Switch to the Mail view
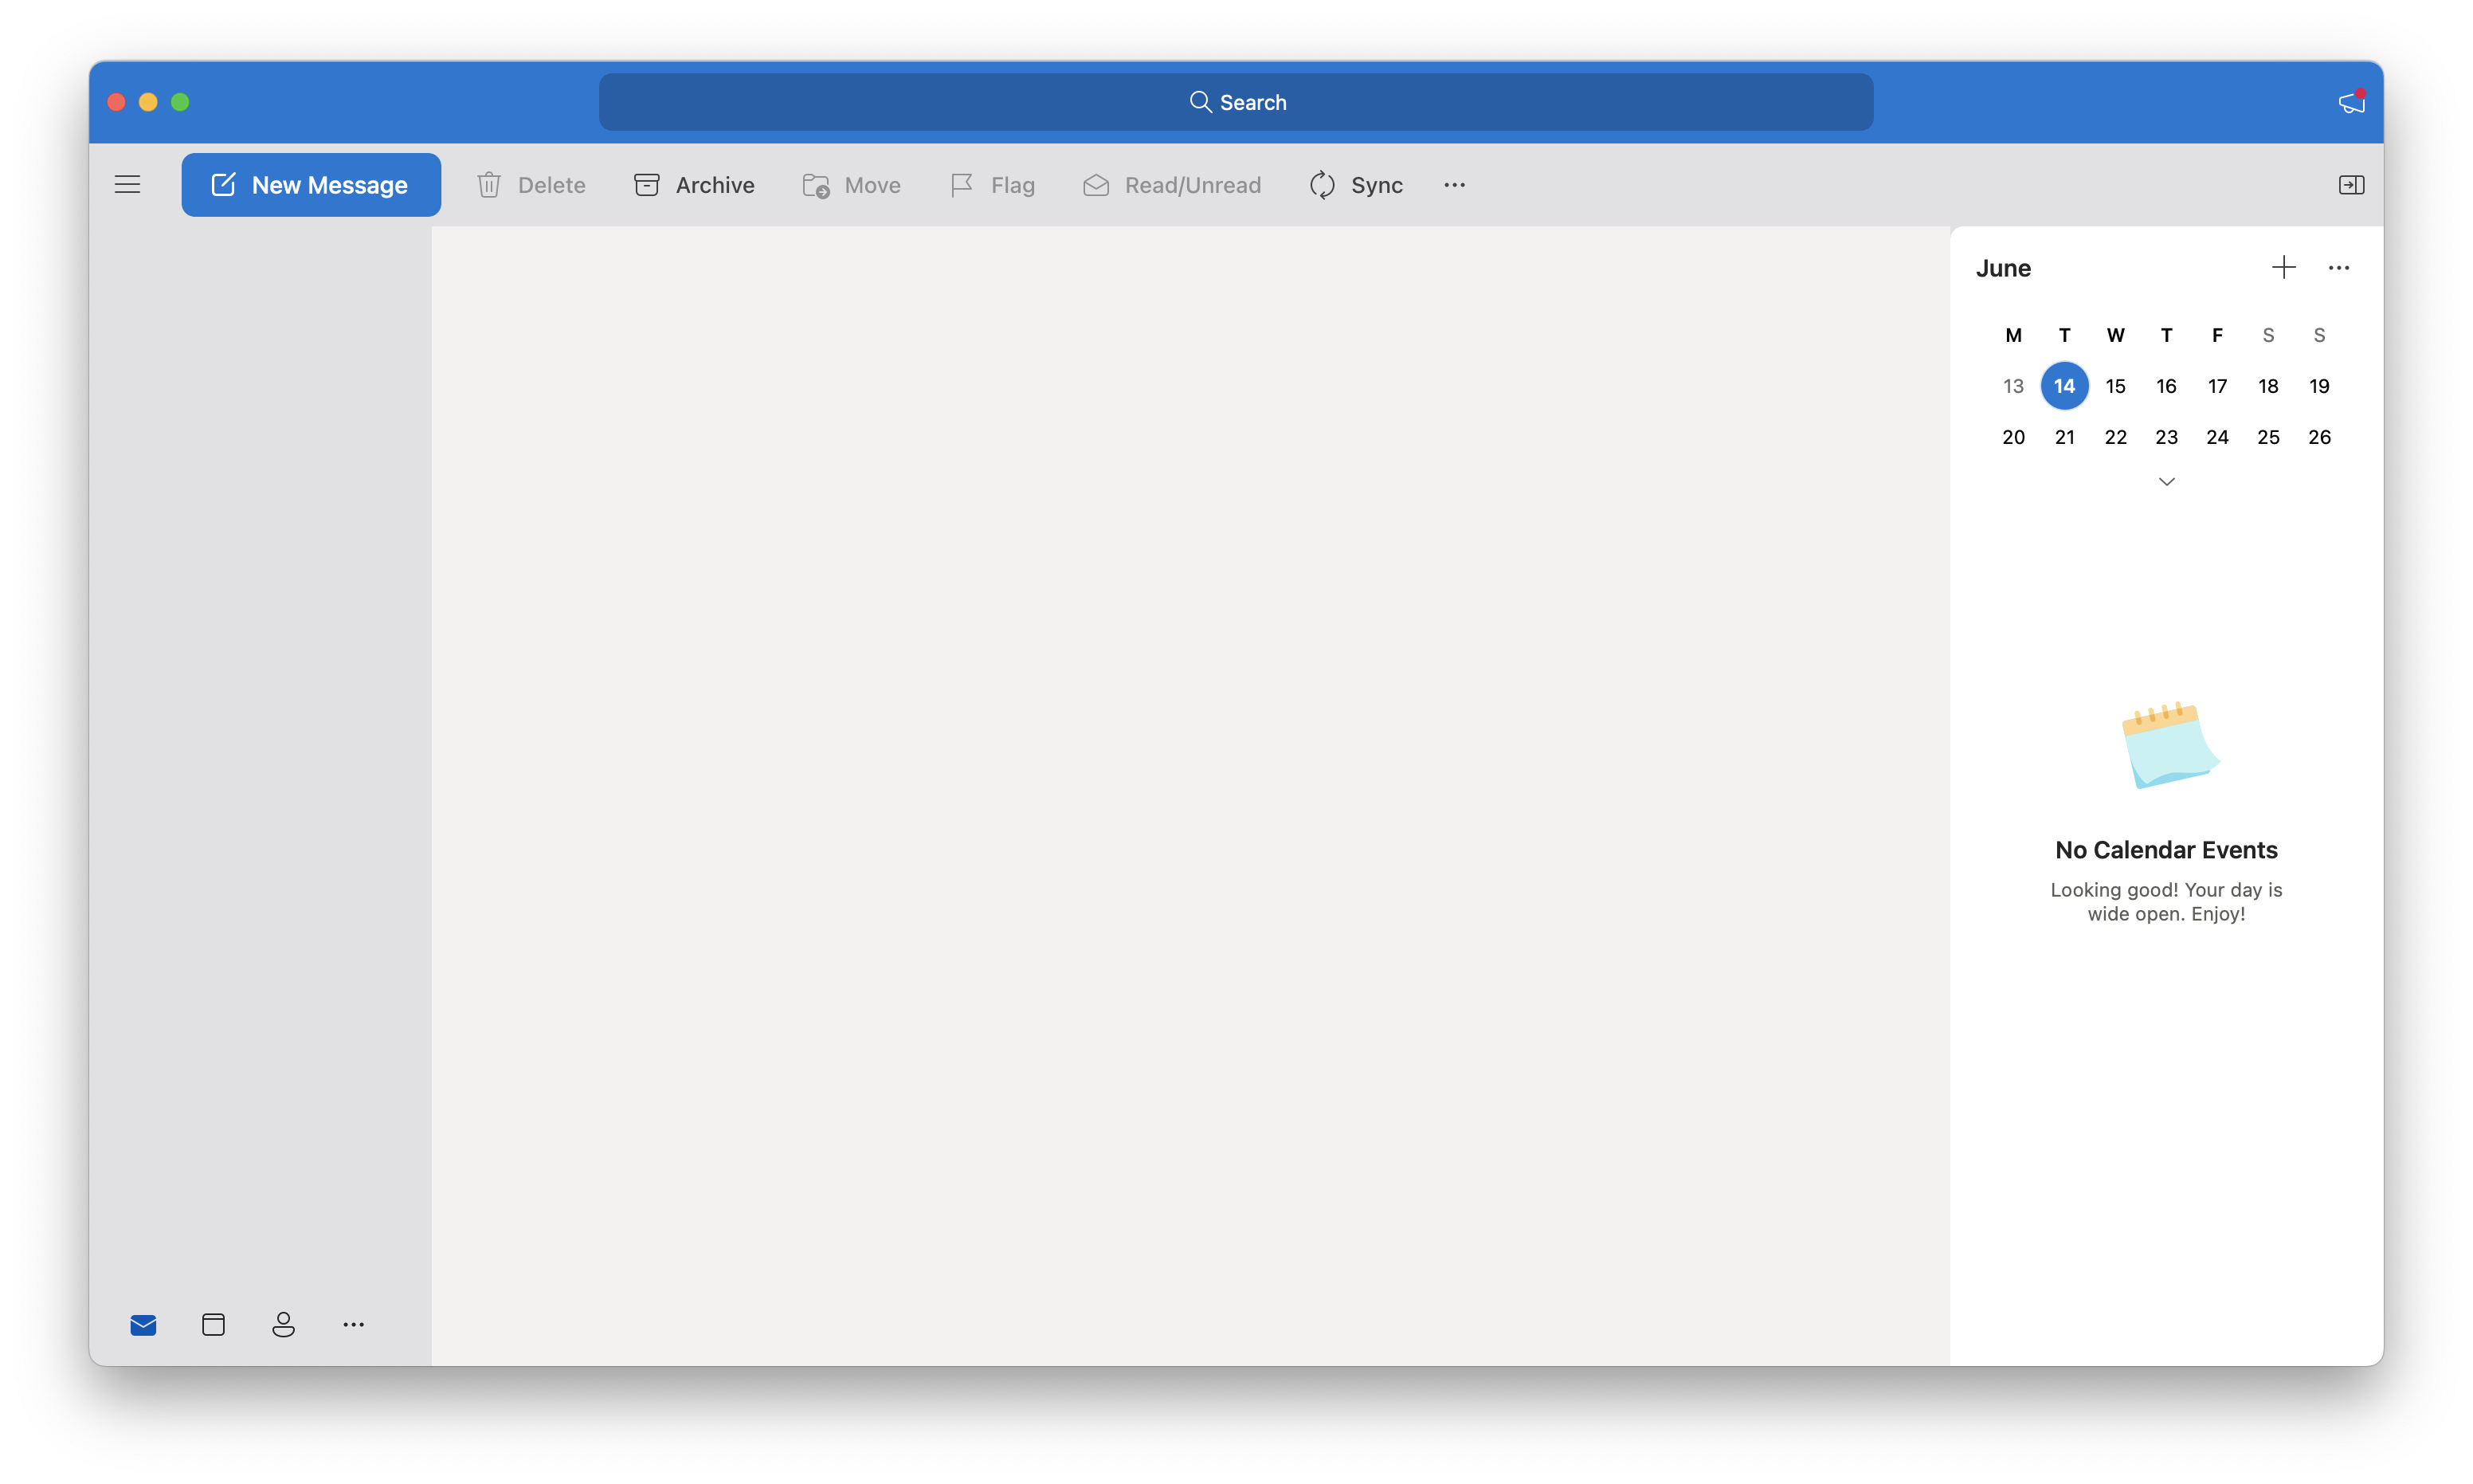 pos(143,1325)
